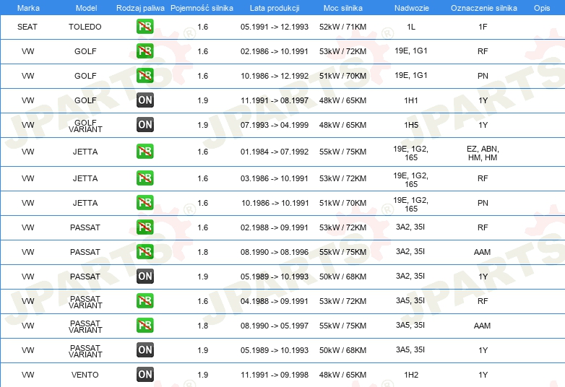Screen dimensions: 565x387
Task: Click the petrol fuel icon in SEAT TOLEDO row
Action: [145, 27]
